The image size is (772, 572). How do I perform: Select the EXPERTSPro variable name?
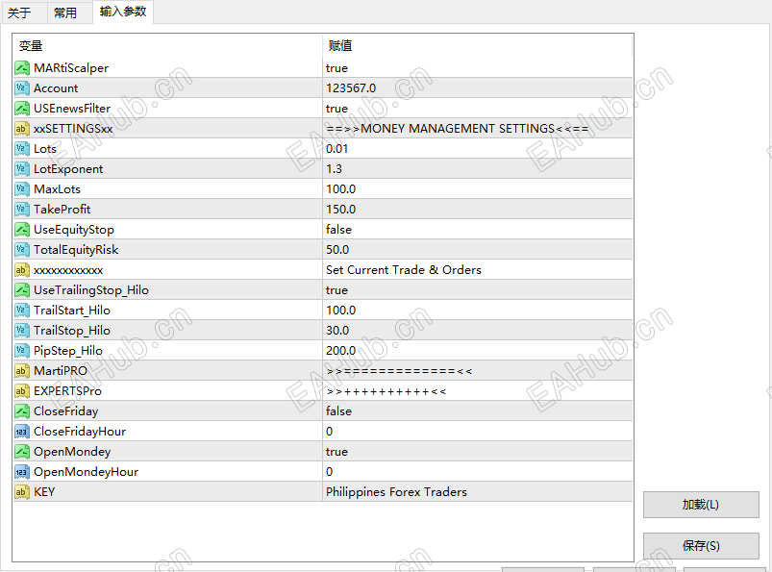pos(67,391)
